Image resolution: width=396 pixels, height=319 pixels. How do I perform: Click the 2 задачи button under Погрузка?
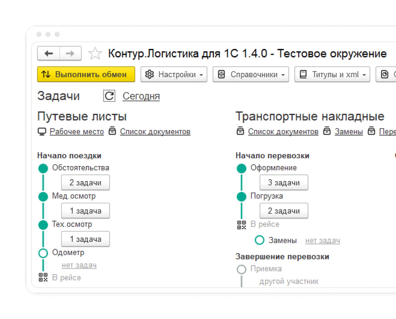point(284,211)
